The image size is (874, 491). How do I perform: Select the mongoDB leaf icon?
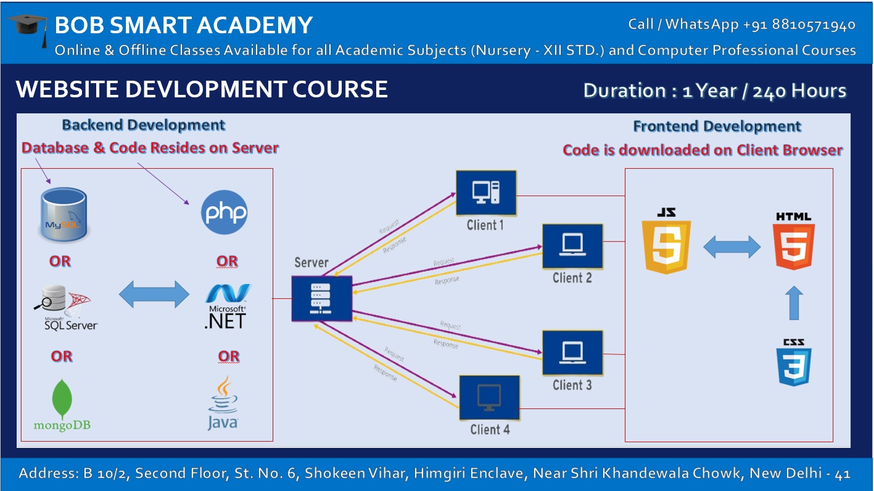click(x=62, y=400)
